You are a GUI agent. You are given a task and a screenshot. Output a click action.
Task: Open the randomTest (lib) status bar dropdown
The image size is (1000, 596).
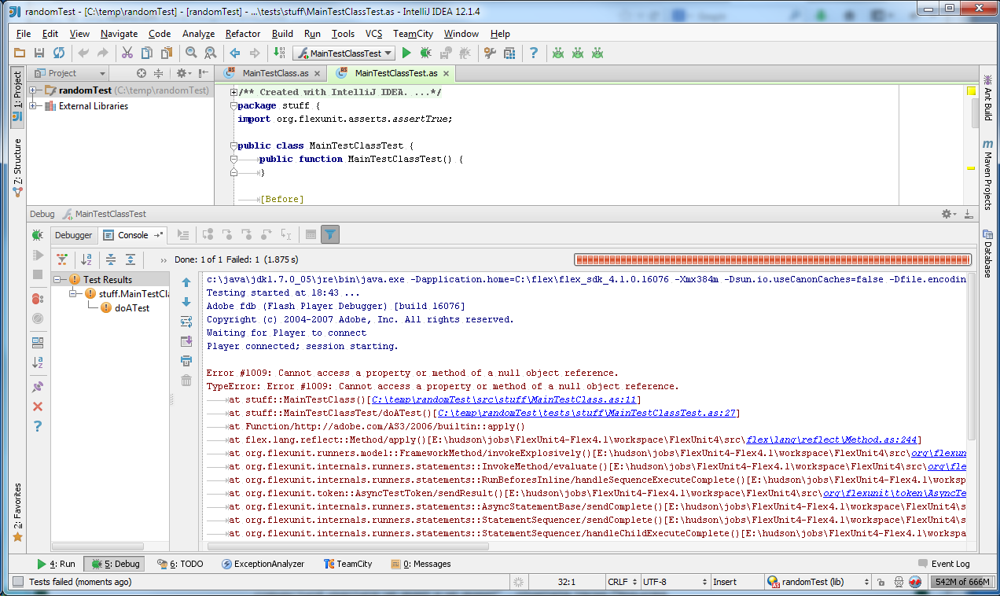point(818,582)
